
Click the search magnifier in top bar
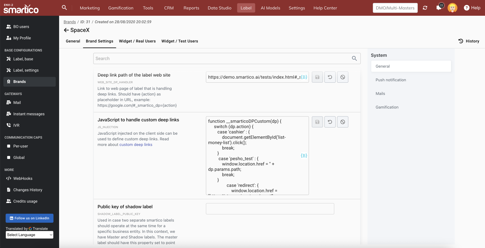(64, 8)
